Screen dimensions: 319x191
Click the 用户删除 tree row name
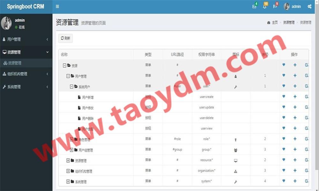coord(88,118)
